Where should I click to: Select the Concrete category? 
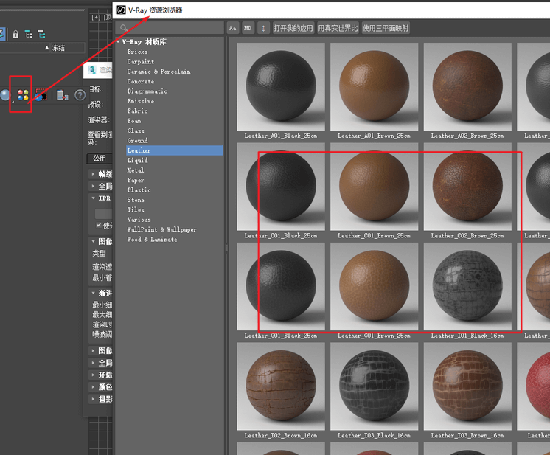[141, 81]
